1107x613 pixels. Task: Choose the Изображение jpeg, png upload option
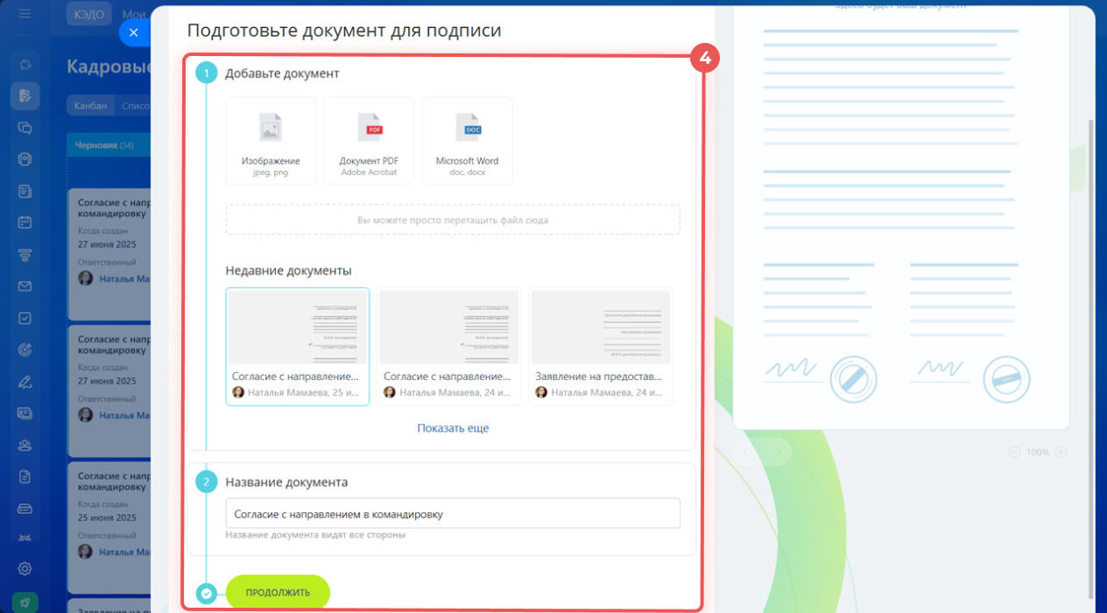point(271,141)
